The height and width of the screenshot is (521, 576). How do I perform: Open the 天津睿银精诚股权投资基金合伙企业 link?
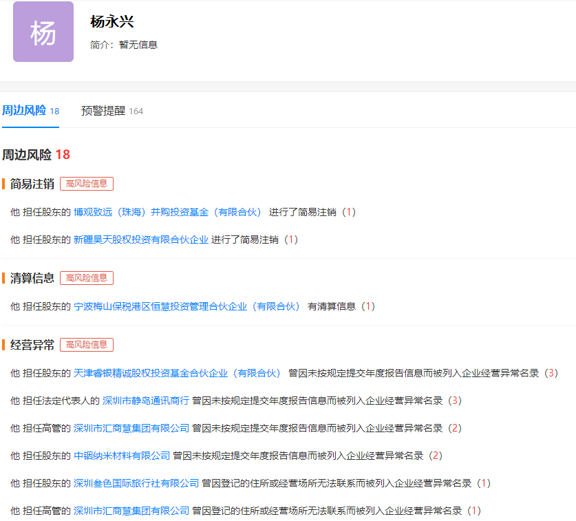click(178, 373)
